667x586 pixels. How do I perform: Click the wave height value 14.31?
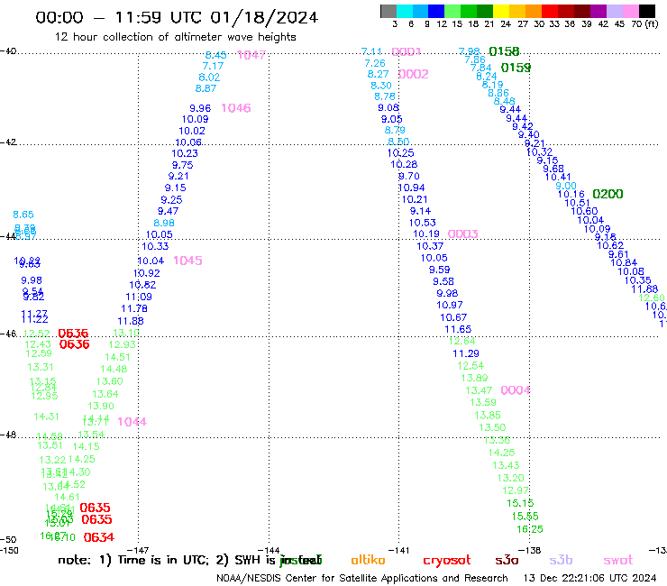pos(46,417)
